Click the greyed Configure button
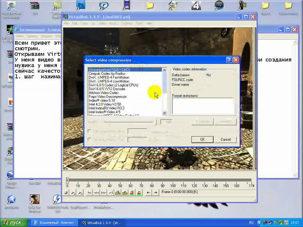 pyautogui.click(x=202, y=122)
